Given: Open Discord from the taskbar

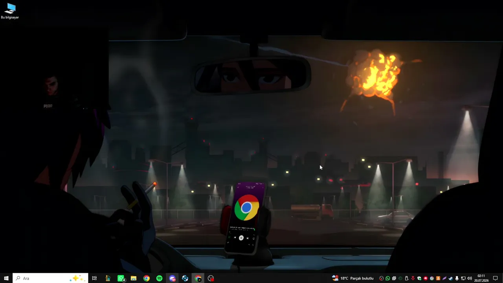Looking at the screenshot, I should 172,278.
